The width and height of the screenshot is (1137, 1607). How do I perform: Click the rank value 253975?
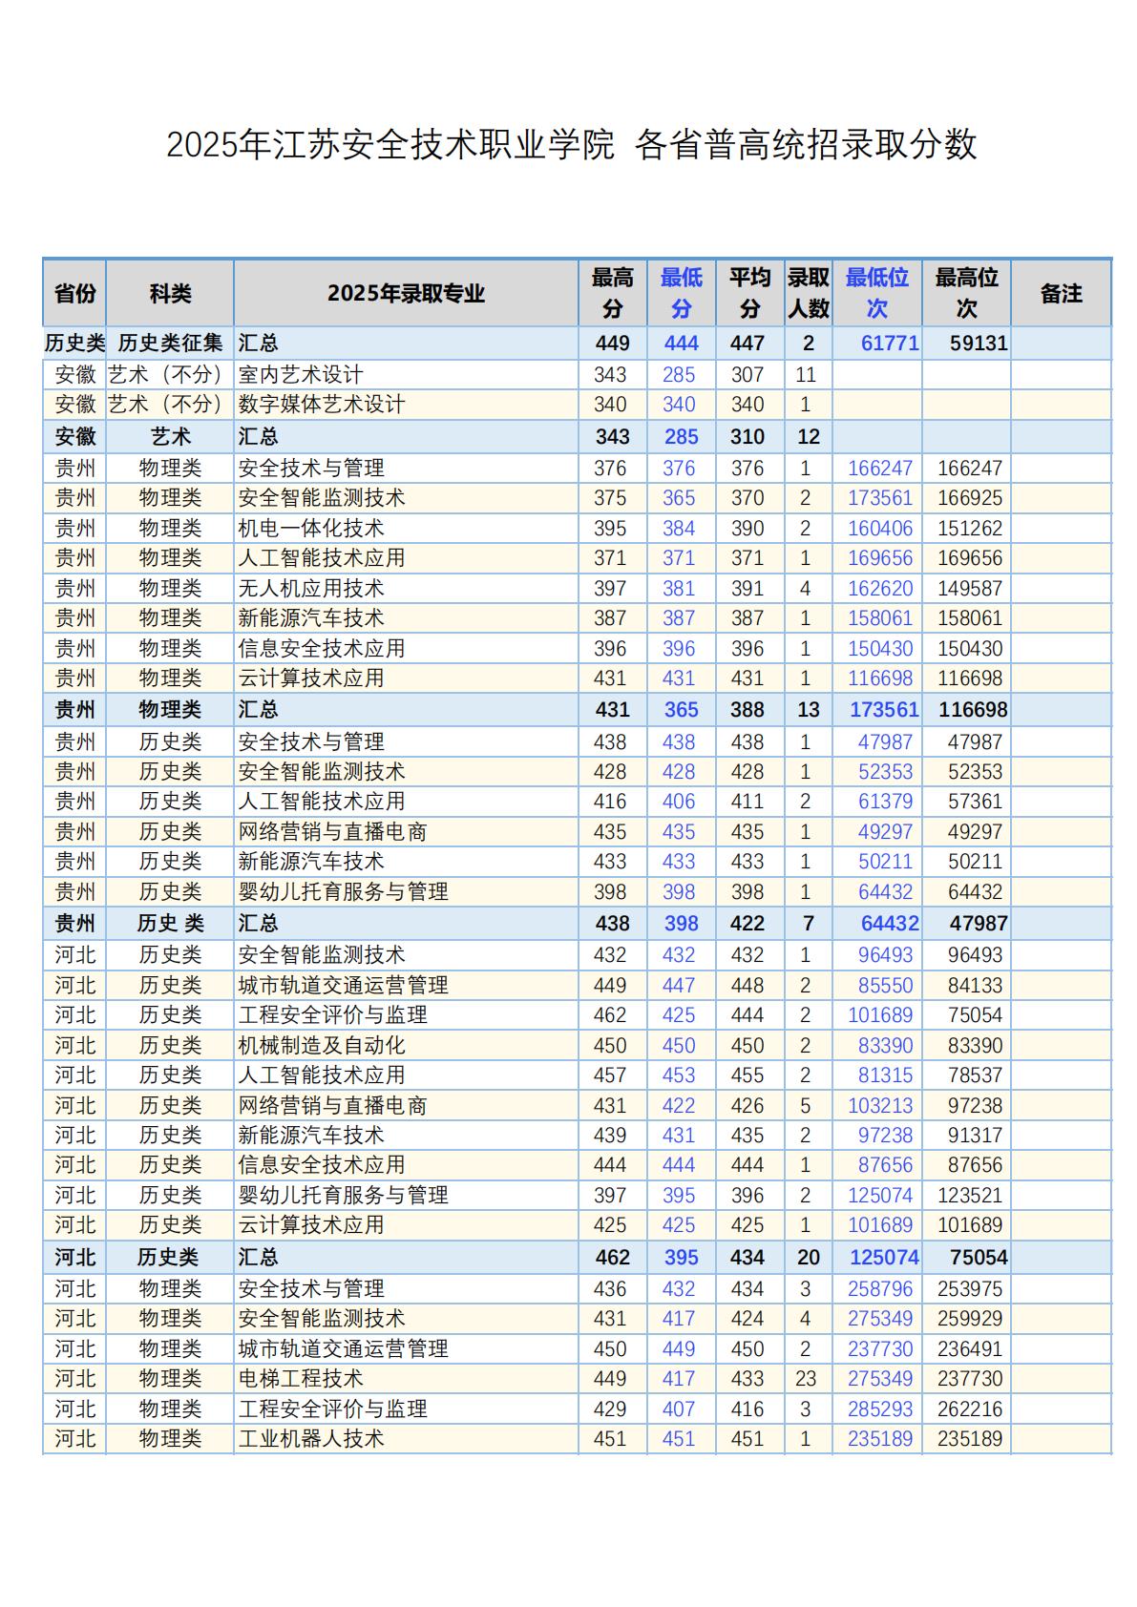pos(970,1288)
